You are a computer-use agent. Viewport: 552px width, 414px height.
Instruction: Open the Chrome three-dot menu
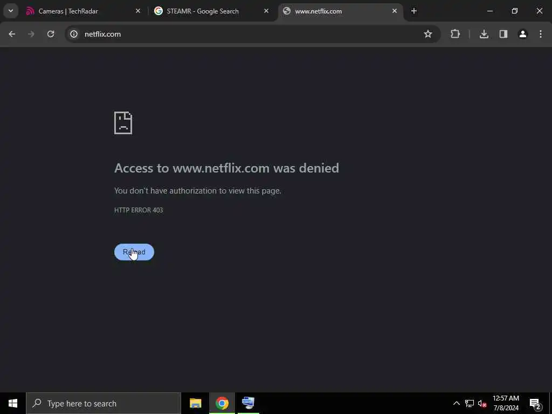(x=541, y=34)
